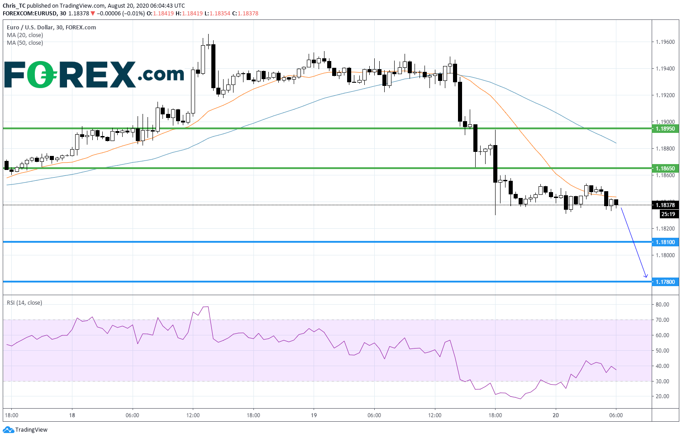The image size is (682, 438).
Task: Click the 1.19200 price axis value
Action: [665, 95]
